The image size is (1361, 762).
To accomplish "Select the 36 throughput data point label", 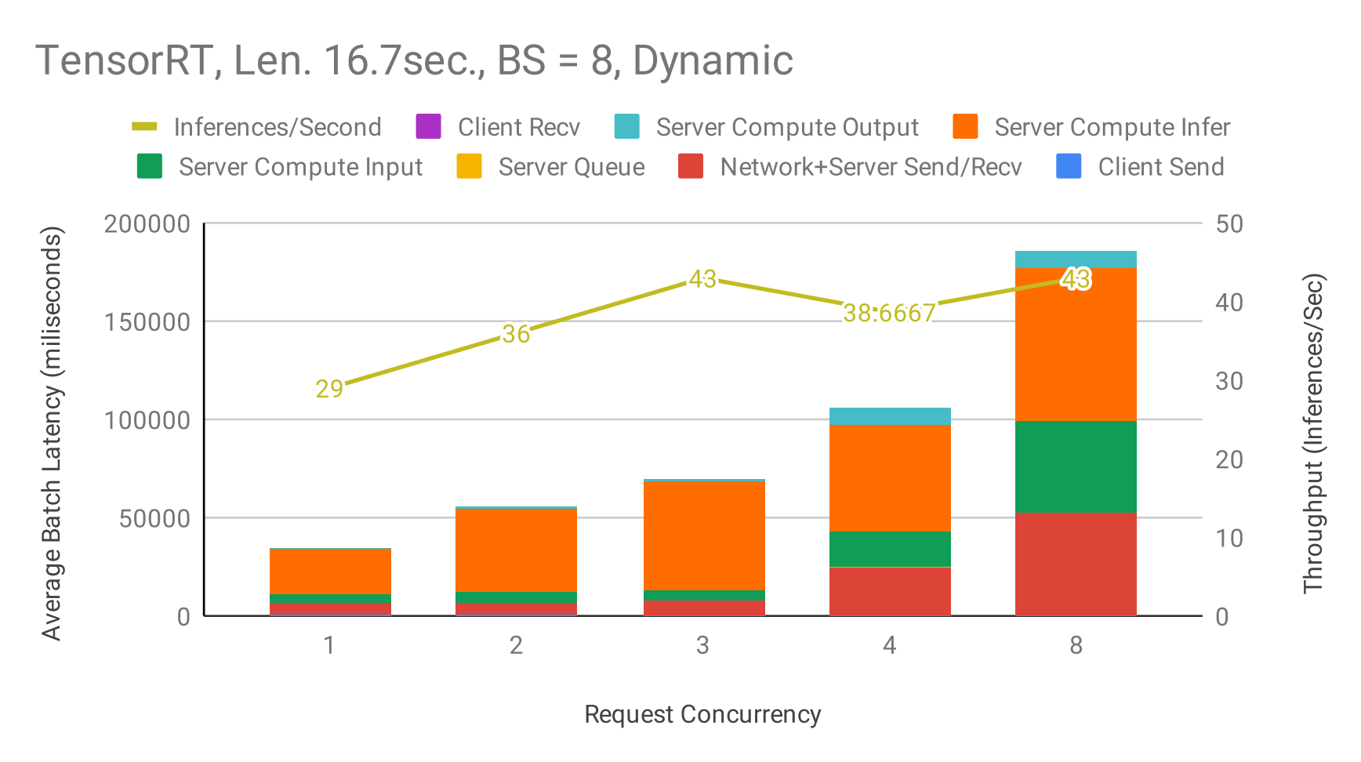I will tap(516, 334).
